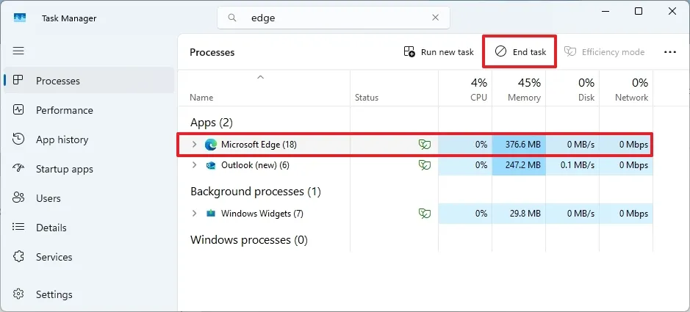690x312 pixels.
Task: Click the End task button
Action: click(x=520, y=52)
